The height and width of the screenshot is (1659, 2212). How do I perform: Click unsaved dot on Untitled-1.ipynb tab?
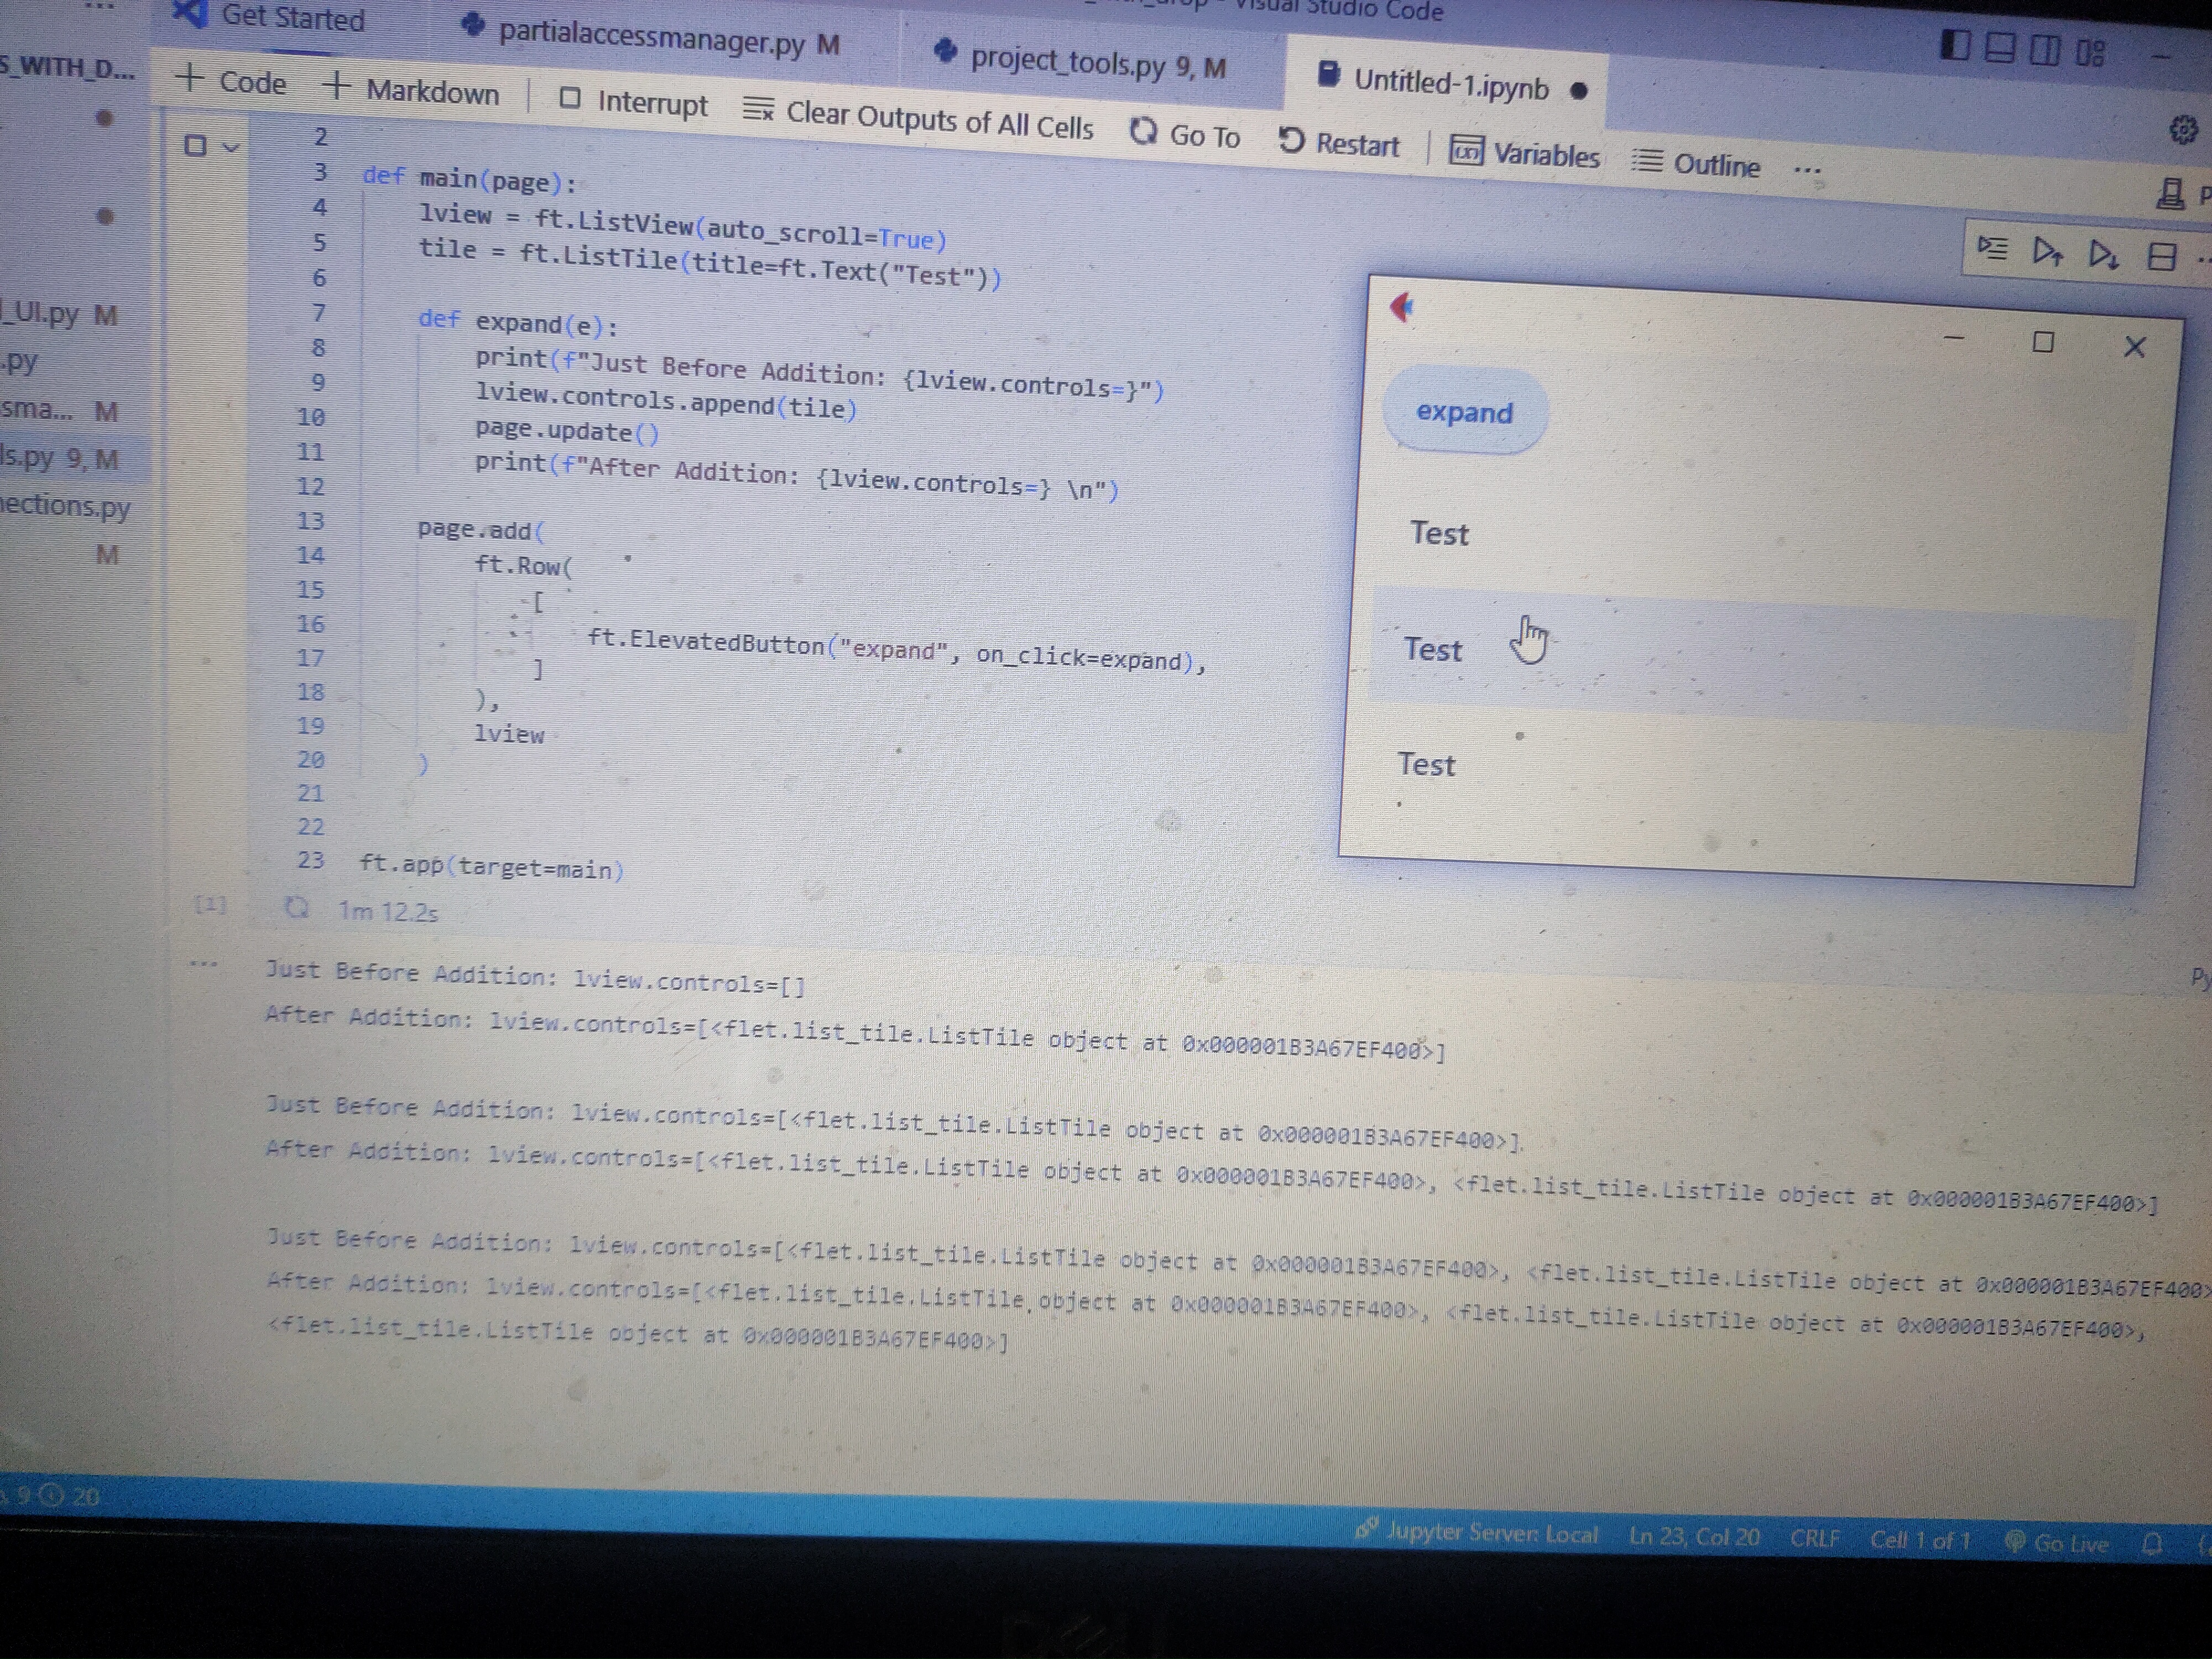pos(1579,91)
